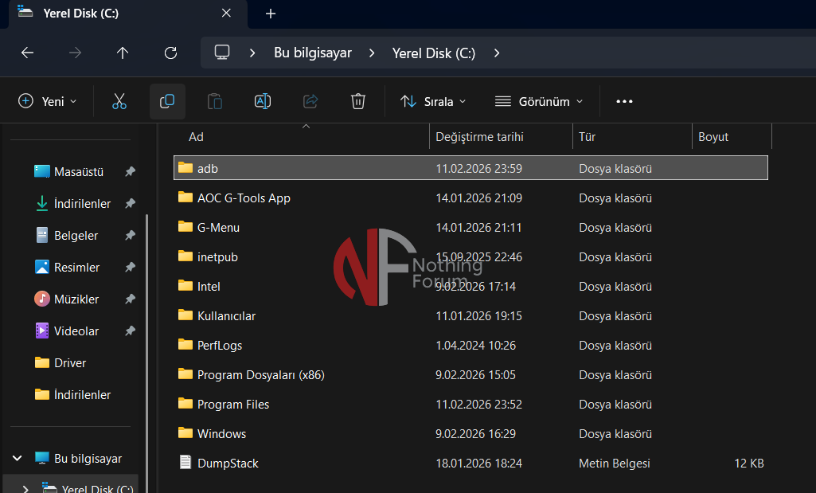
Task: Select the Windows folder
Action: [221, 434]
